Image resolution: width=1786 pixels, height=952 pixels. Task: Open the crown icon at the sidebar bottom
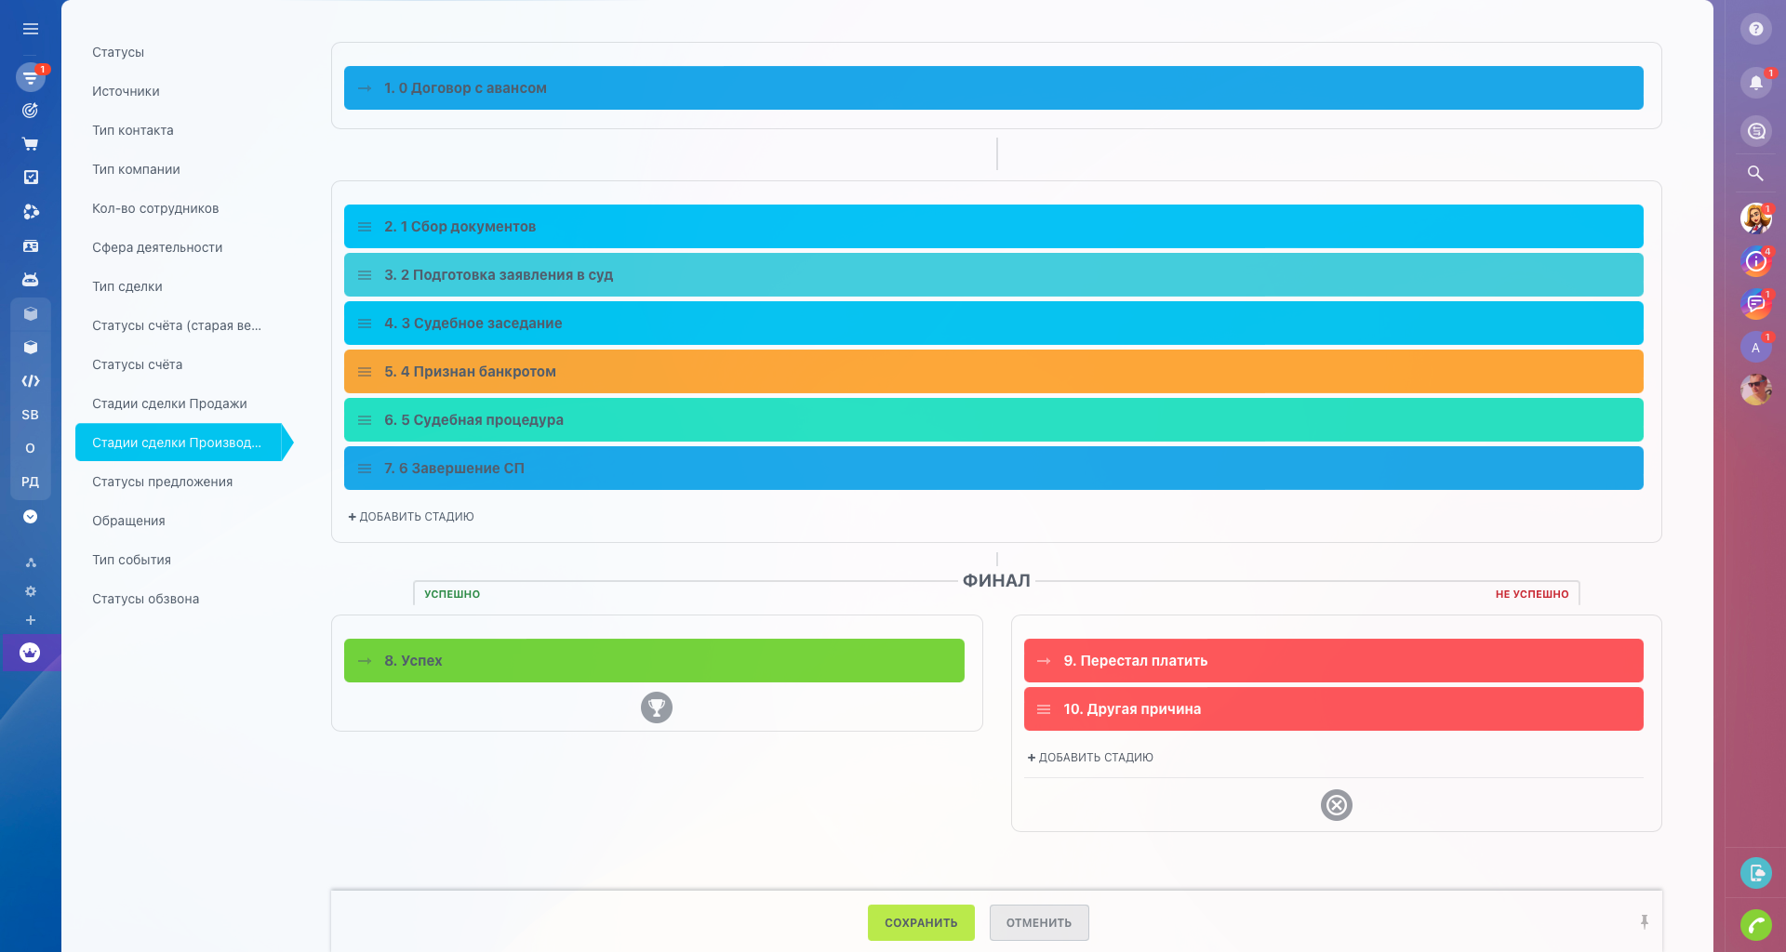[x=31, y=653]
